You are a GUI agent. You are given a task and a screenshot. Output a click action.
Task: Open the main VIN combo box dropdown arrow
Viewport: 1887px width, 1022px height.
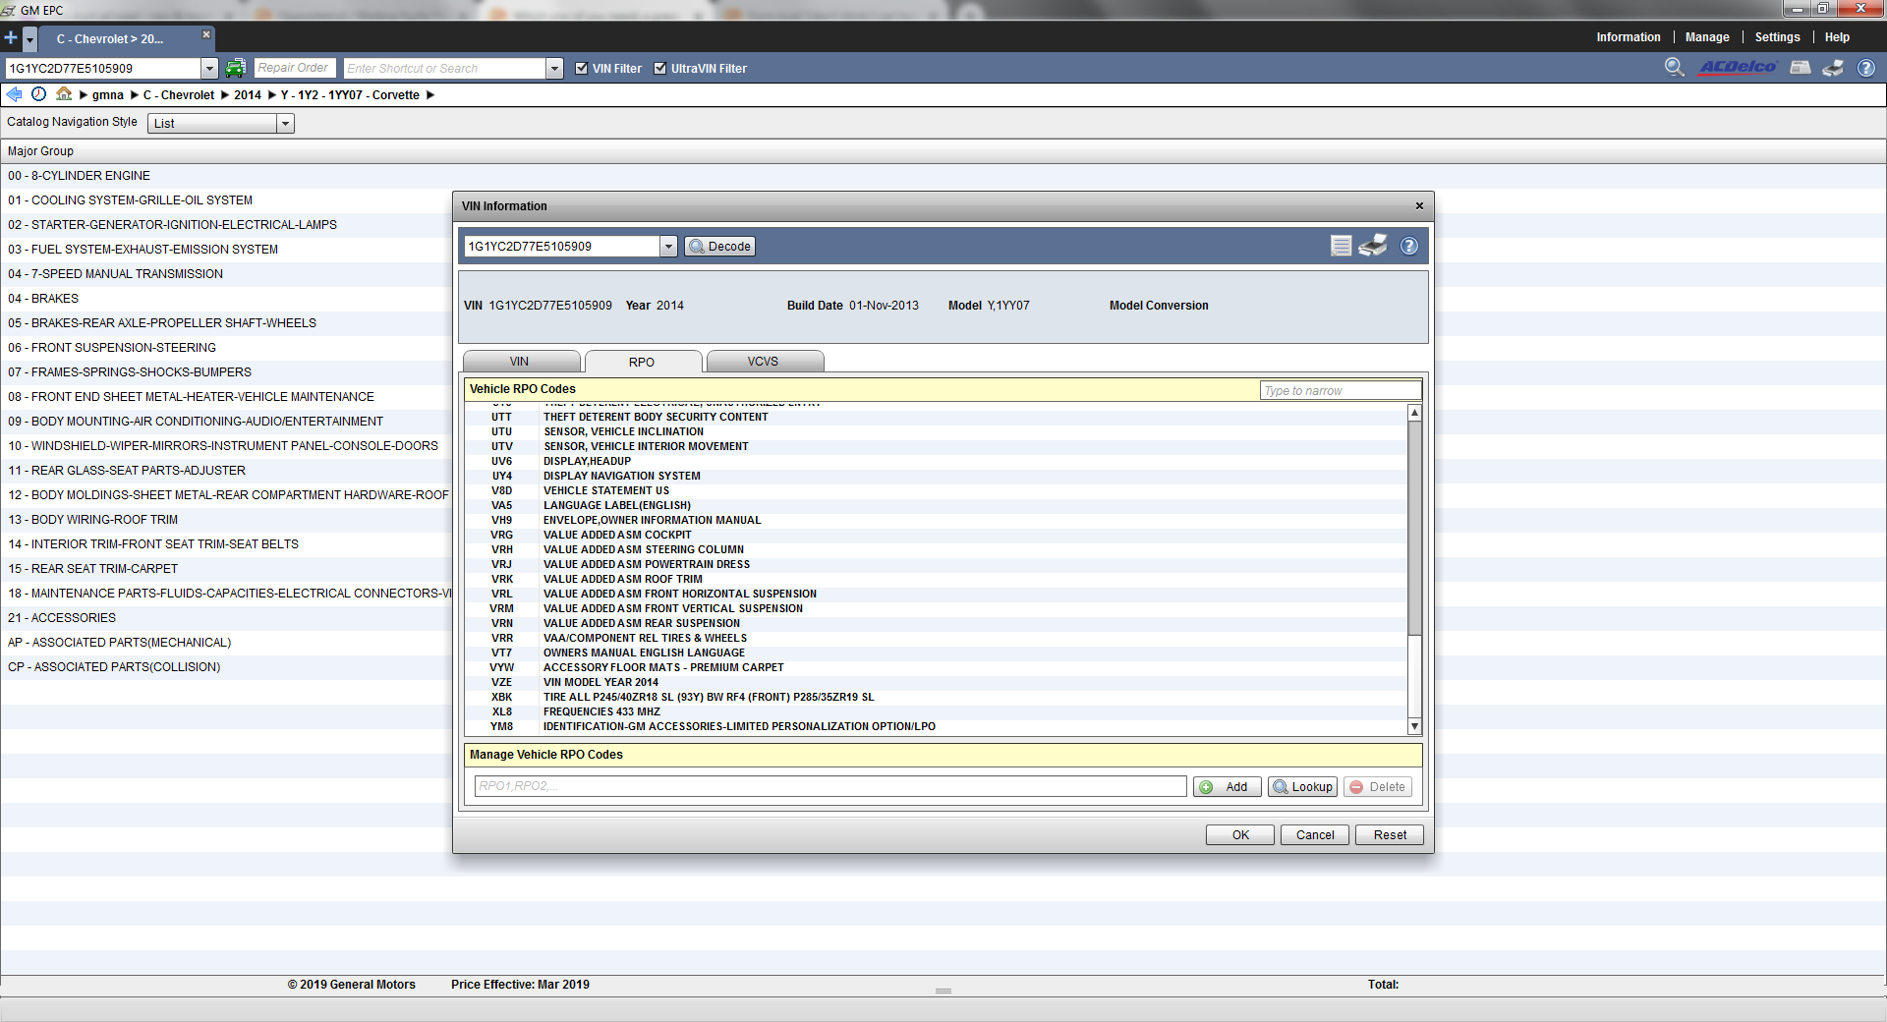pyautogui.click(x=209, y=68)
